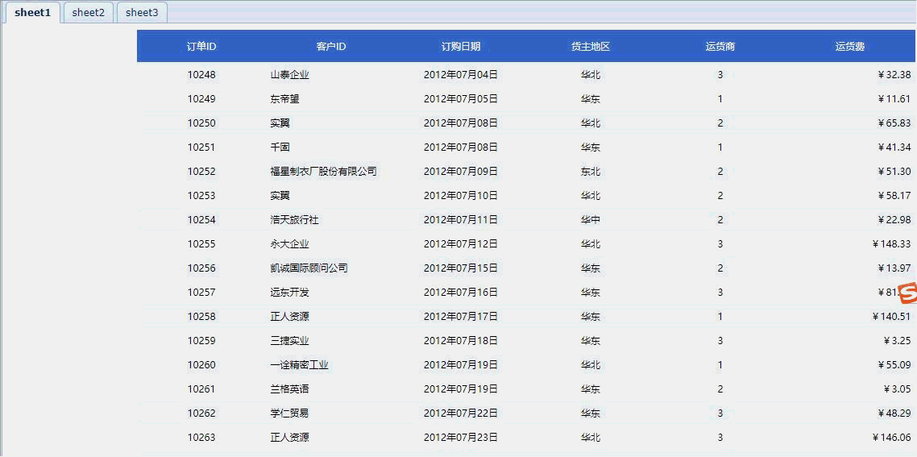
Task: Click date cell 2012年07月10日
Action: pos(461,195)
